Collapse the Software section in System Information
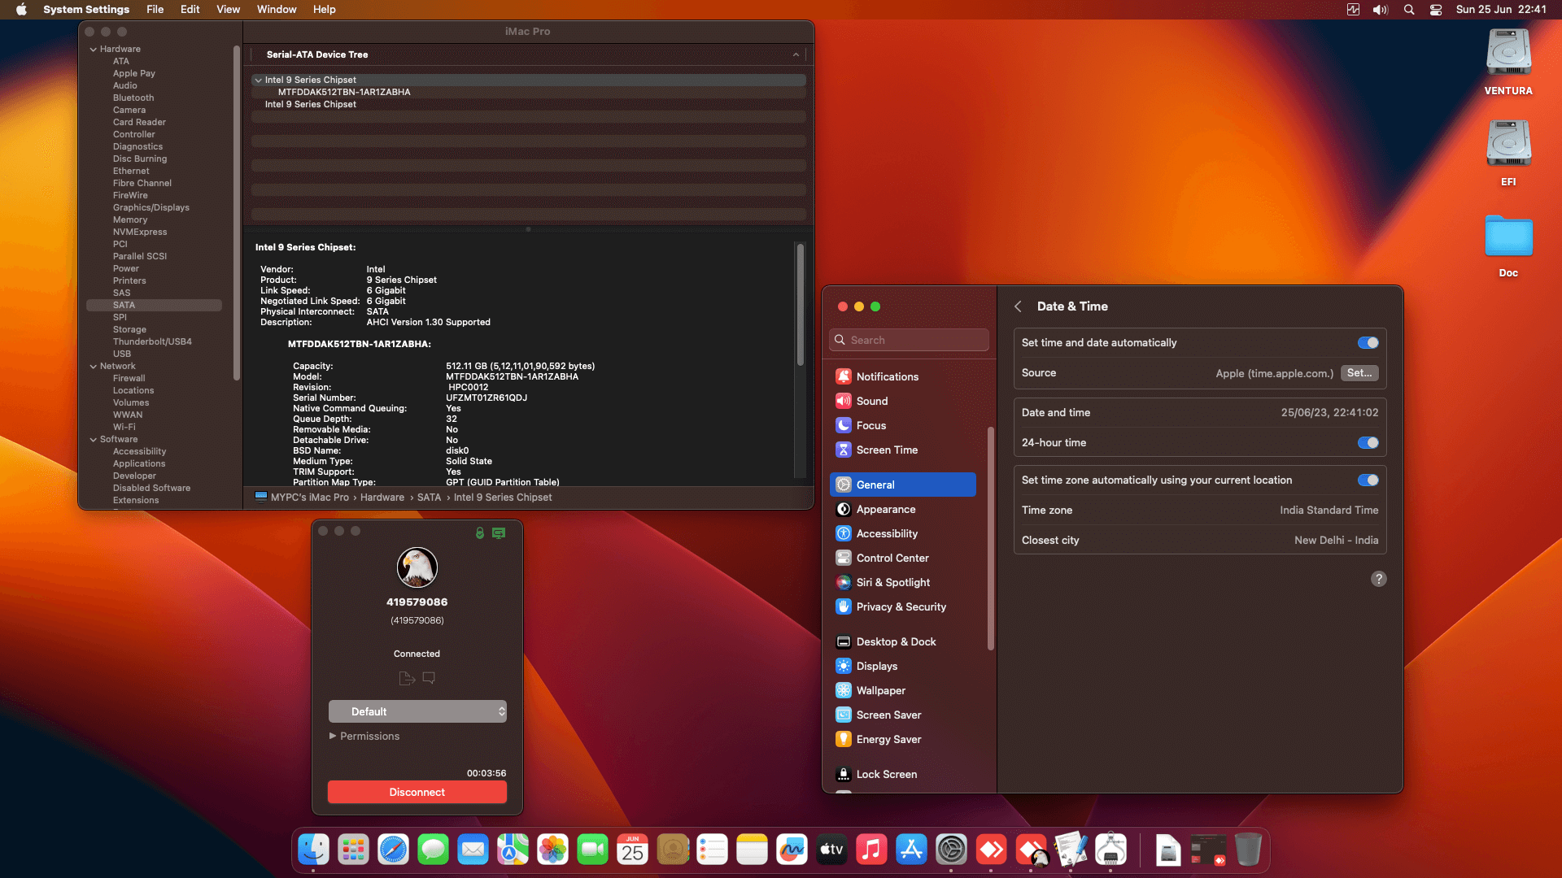 click(94, 440)
